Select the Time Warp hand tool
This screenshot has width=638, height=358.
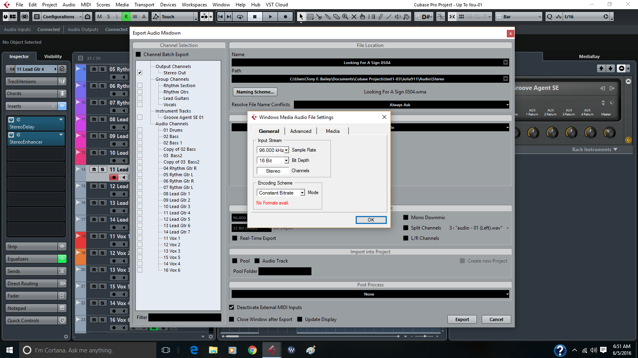(362, 17)
